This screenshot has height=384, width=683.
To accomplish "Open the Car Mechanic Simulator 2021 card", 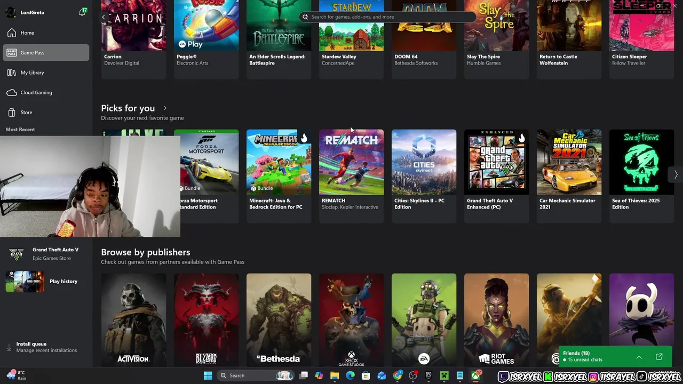I will click(x=569, y=175).
